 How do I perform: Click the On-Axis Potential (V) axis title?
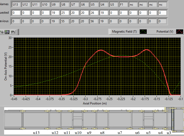click(6, 66)
